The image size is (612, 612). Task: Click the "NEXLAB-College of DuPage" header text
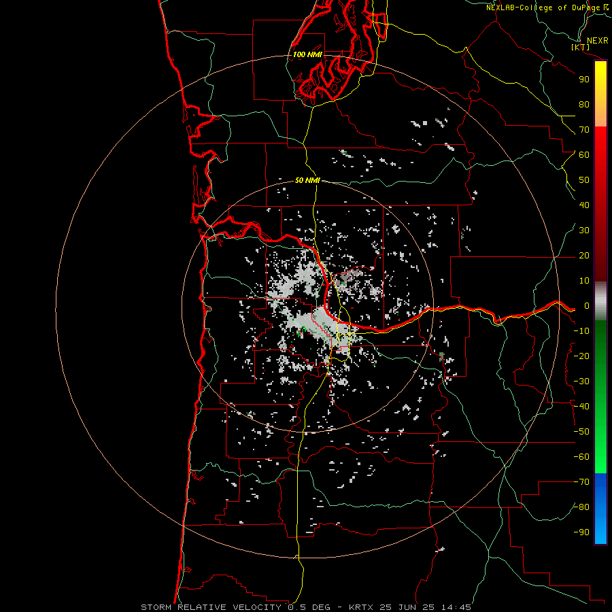point(543,7)
